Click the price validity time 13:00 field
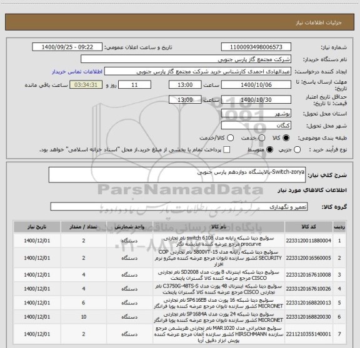The width and height of the screenshot is (360, 348). point(185,99)
